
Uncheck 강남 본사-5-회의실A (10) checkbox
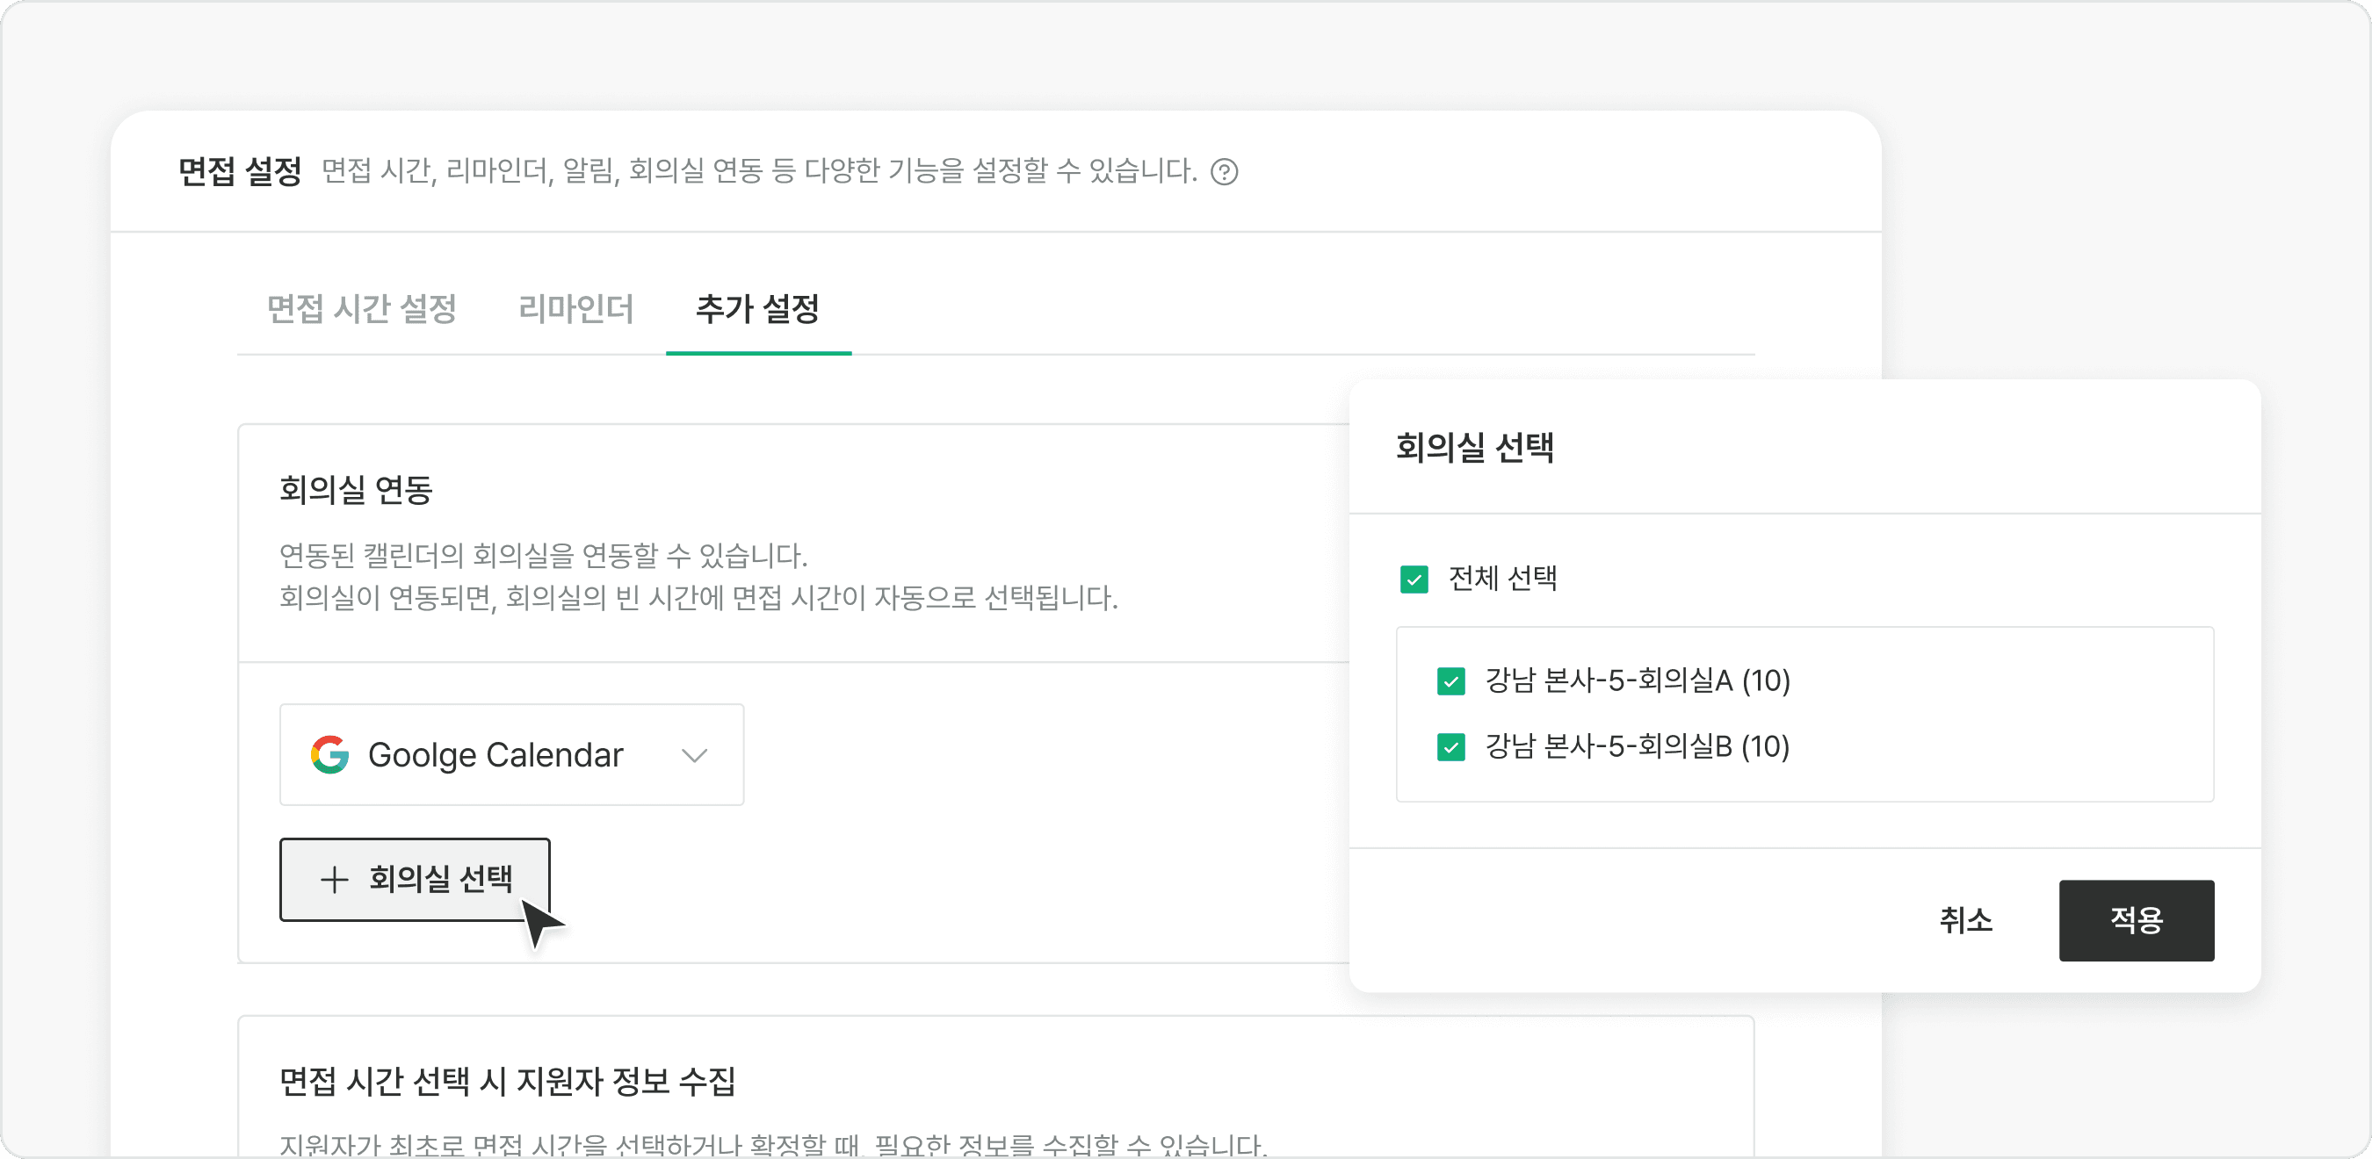[1450, 681]
